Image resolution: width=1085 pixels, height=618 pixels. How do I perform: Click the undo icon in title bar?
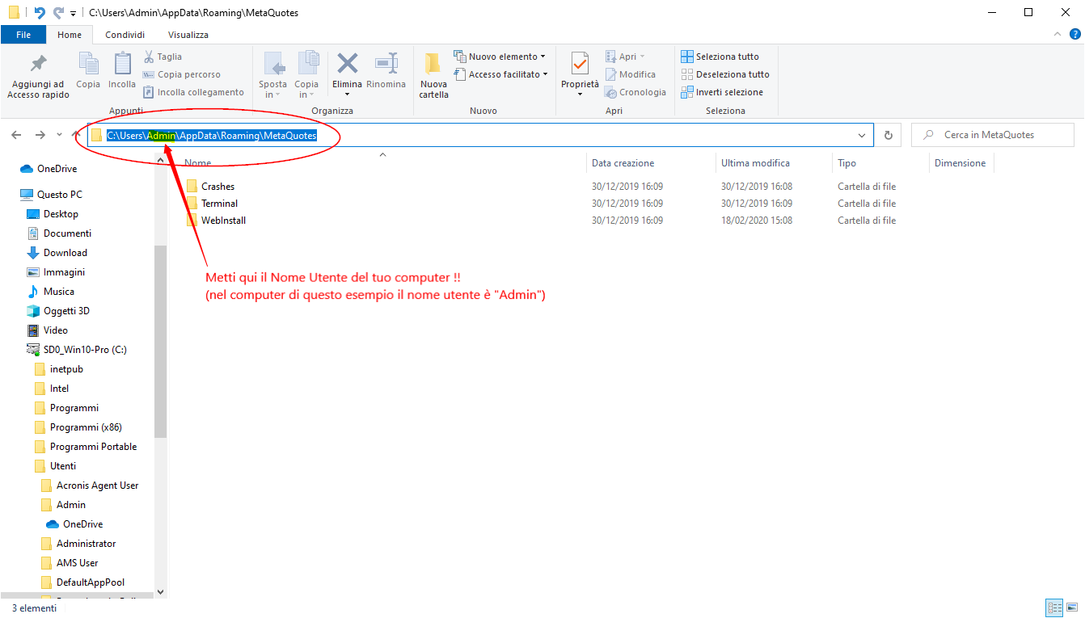[x=40, y=12]
